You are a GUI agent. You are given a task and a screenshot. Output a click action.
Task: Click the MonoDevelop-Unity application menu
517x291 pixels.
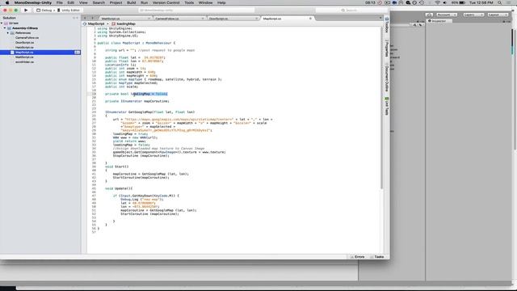(x=33, y=2)
